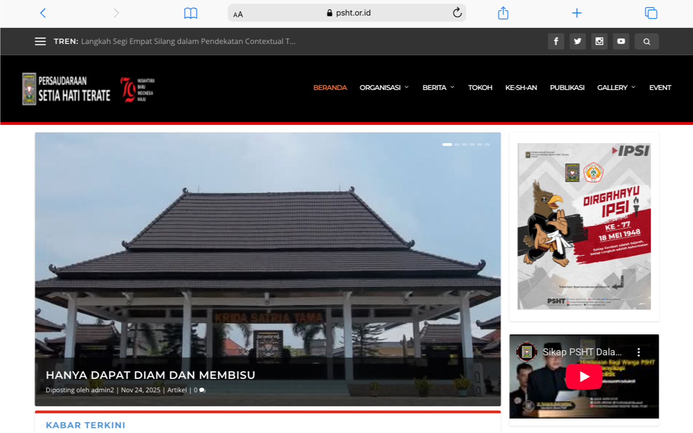Open a new Safari tab

click(x=577, y=13)
